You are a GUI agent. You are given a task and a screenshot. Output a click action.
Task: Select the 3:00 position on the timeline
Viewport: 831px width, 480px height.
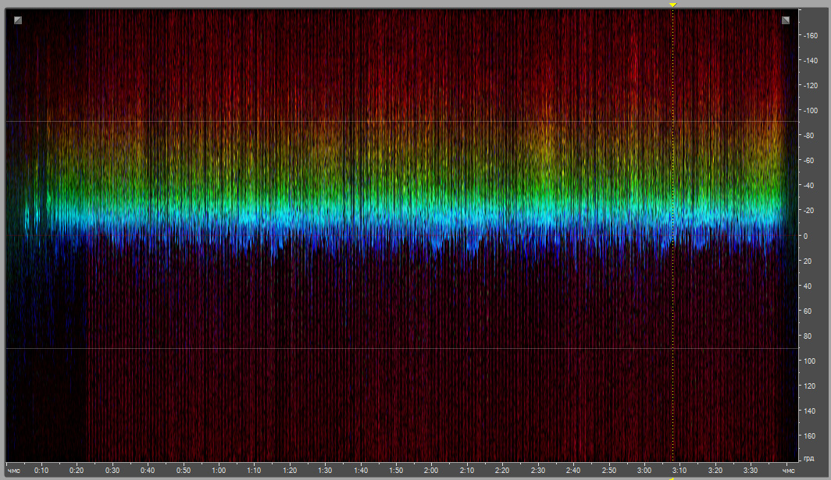click(x=644, y=471)
